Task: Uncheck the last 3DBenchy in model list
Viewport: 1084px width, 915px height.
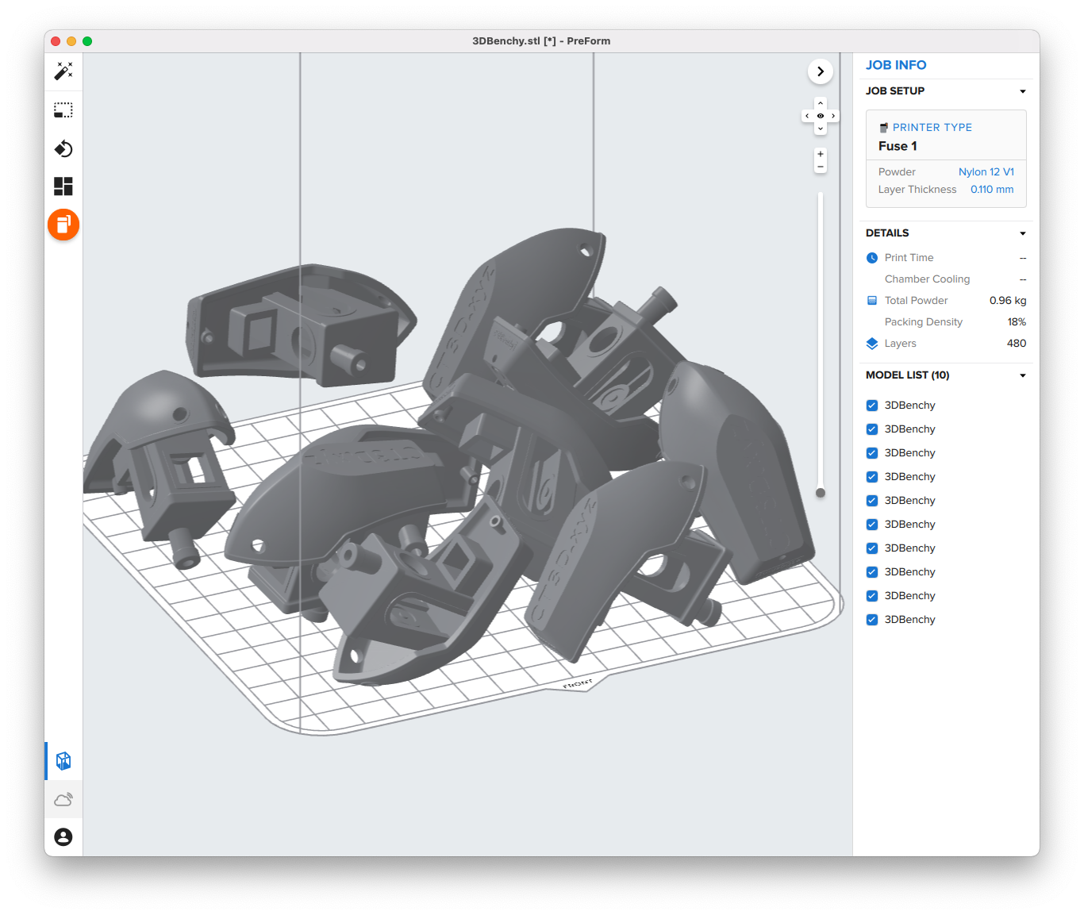Action: (872, 620)
